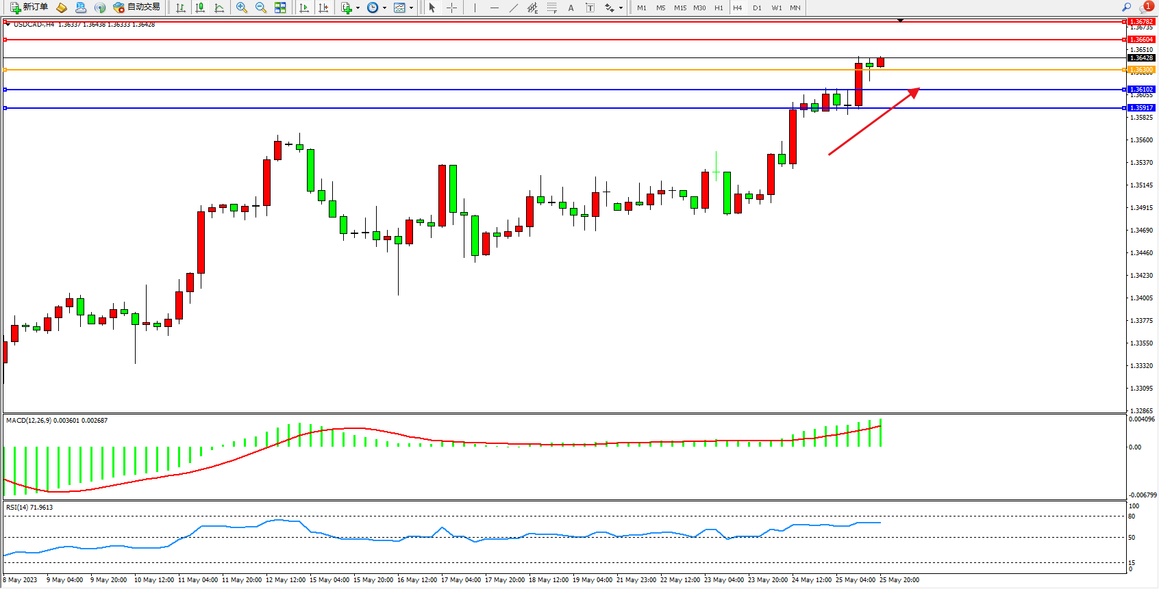Select the trendline drawing tool

tap(514, 8)
